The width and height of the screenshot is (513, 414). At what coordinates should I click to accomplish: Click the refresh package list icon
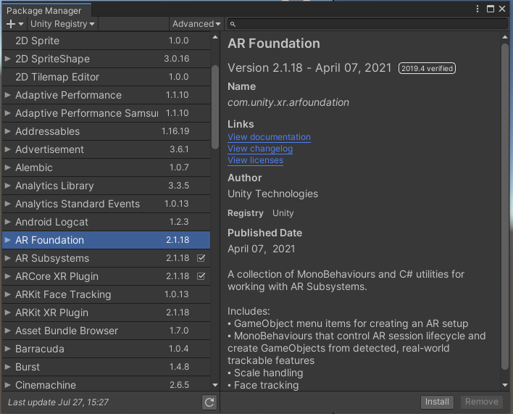(209, 402)
